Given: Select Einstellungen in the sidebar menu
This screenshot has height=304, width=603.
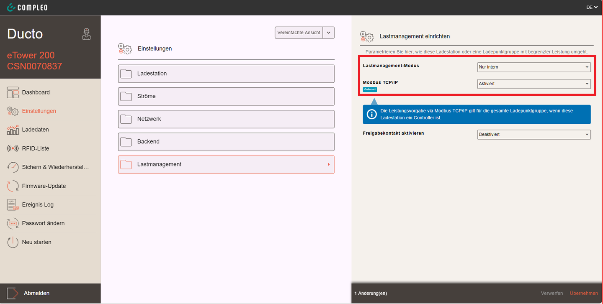Looking at the screenshot, I should click(x=39, y=111).
